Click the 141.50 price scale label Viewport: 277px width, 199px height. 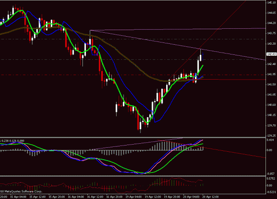point(272,84)
